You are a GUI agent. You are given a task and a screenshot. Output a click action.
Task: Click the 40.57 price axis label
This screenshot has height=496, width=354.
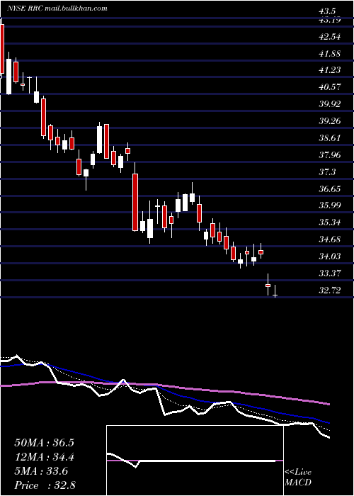(x=331, y=87)
